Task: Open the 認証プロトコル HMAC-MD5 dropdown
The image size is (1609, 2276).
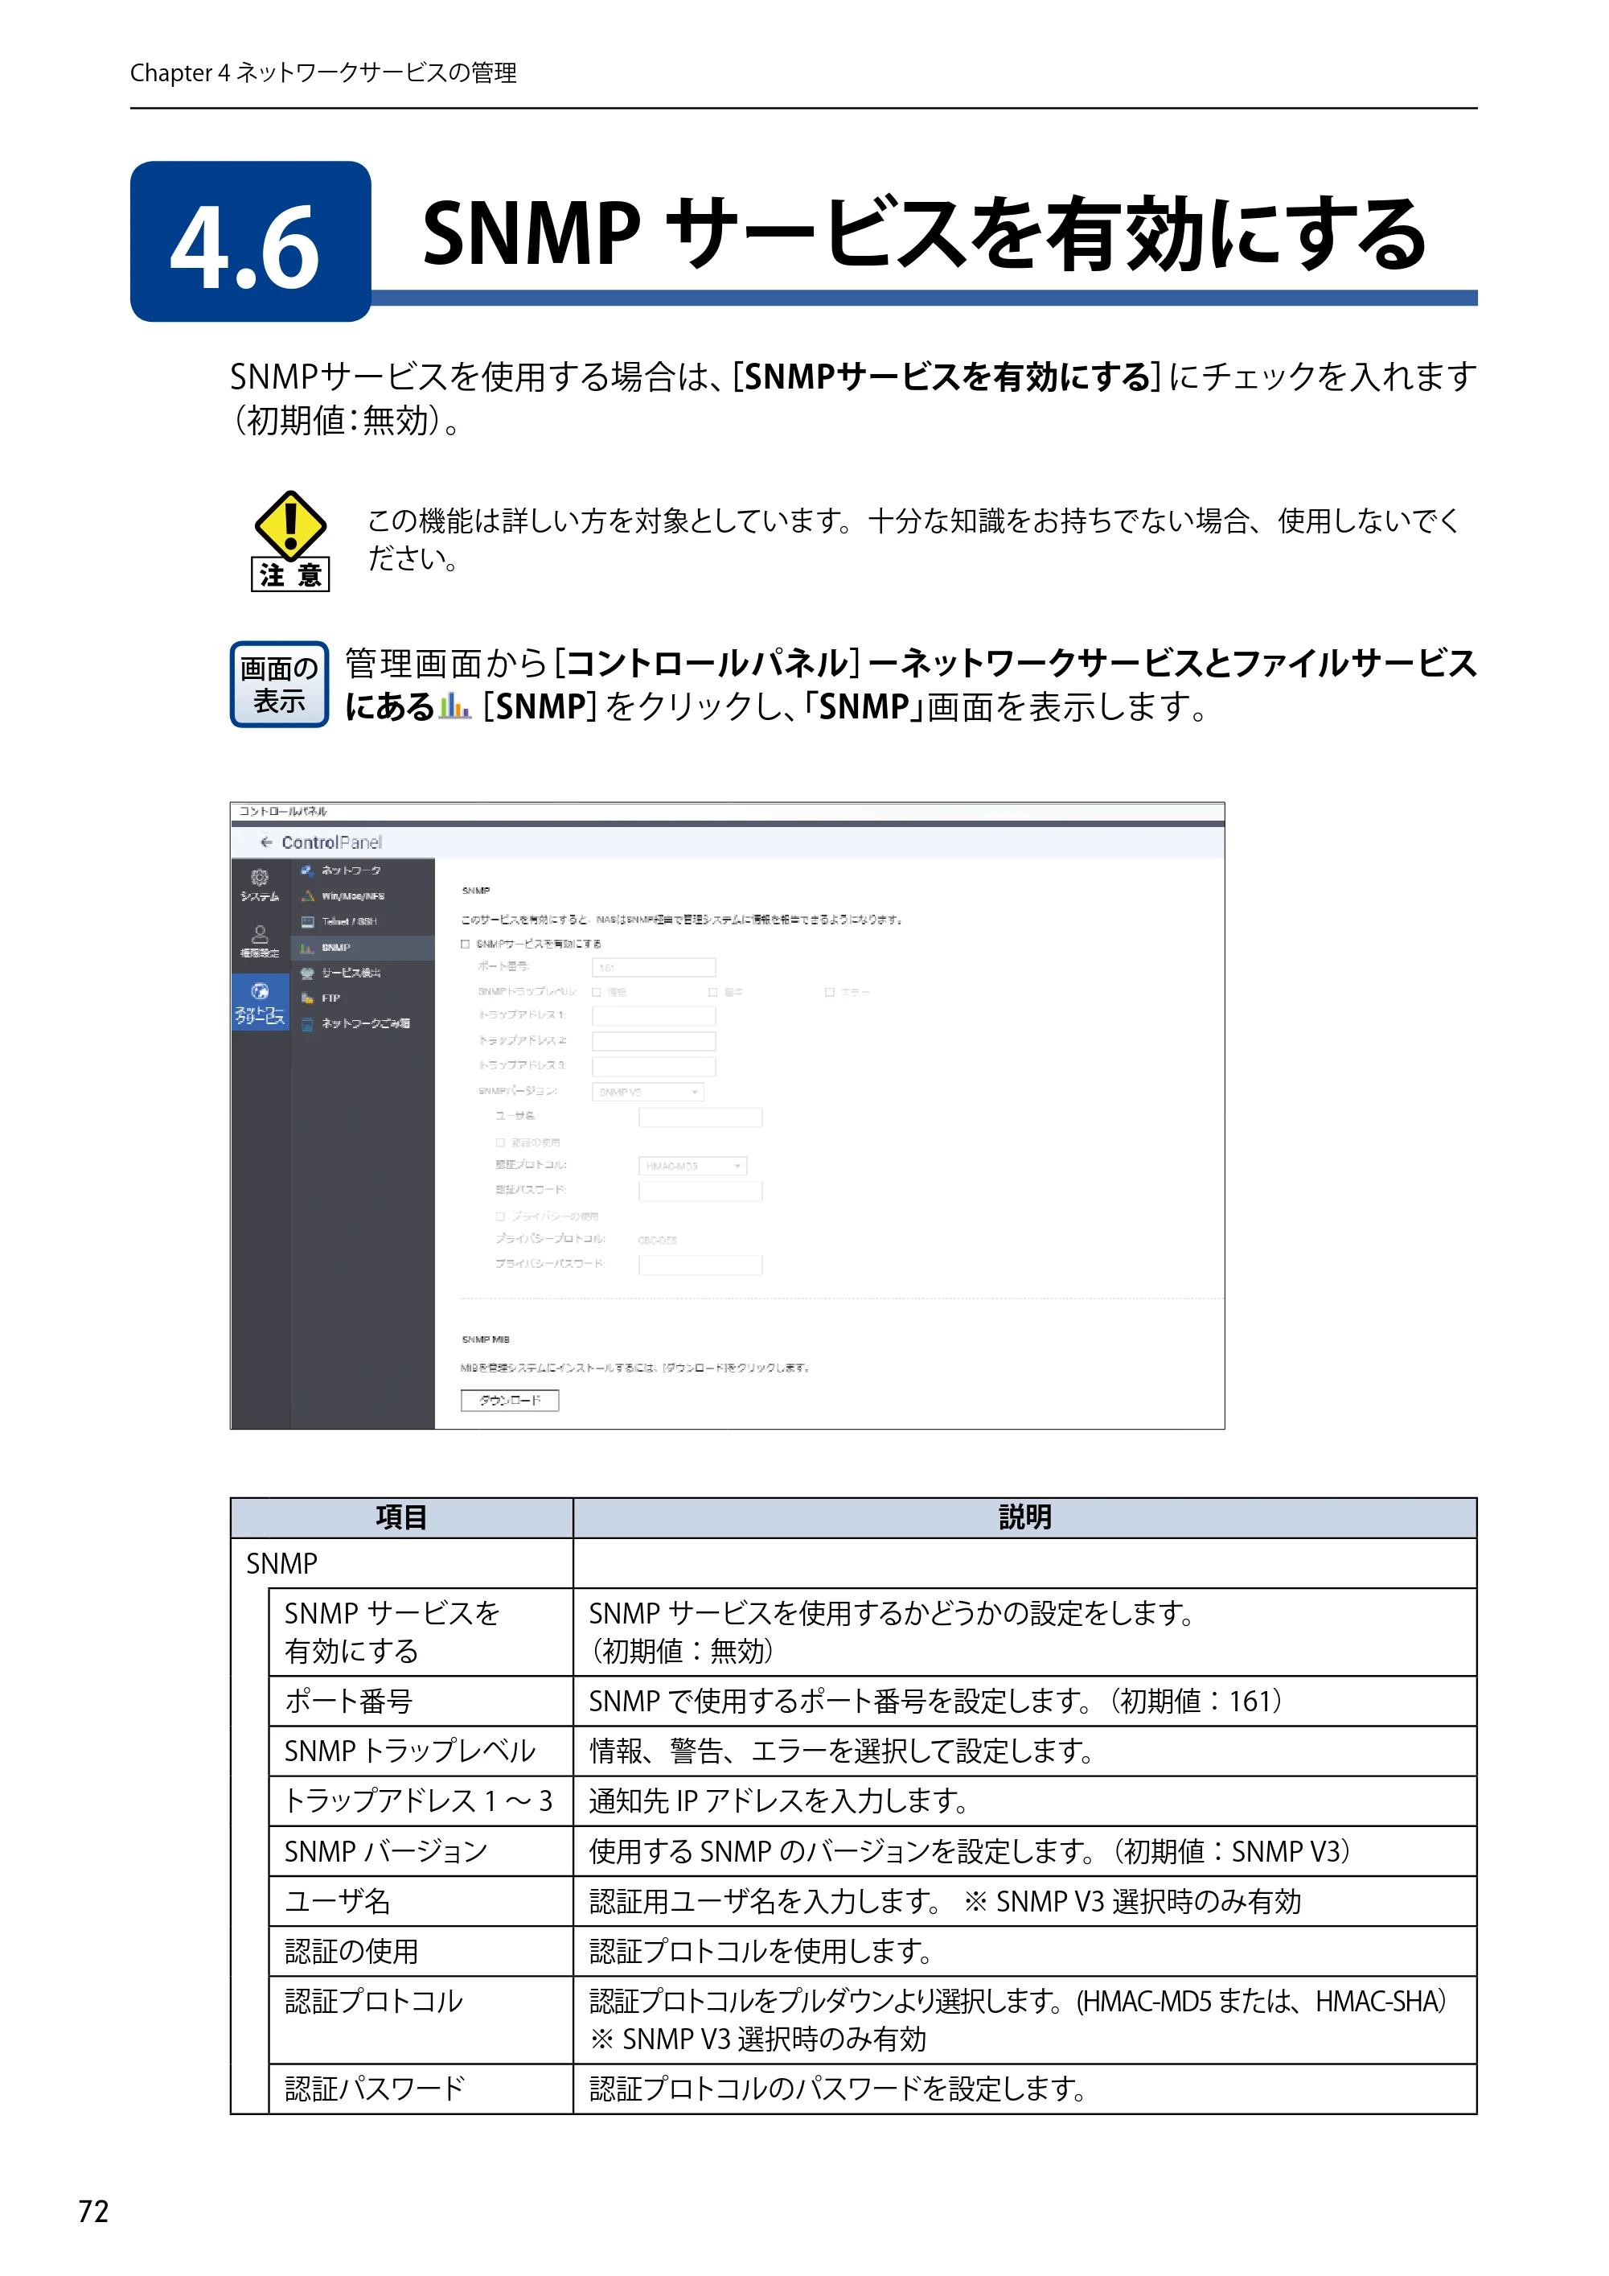Action: [692, 1166]
